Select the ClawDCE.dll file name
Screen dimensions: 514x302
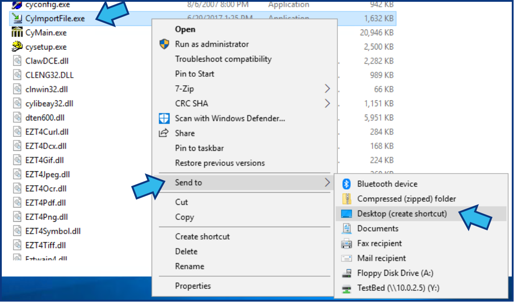click(47, 61)
